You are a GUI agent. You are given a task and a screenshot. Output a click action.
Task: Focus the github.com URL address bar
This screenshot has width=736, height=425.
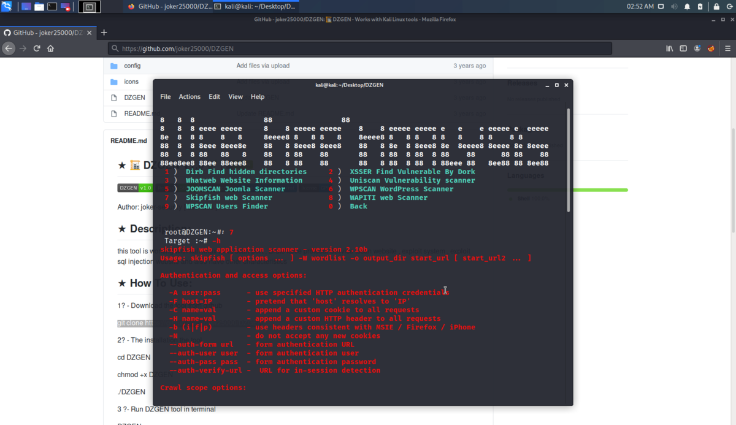point(360,48)
